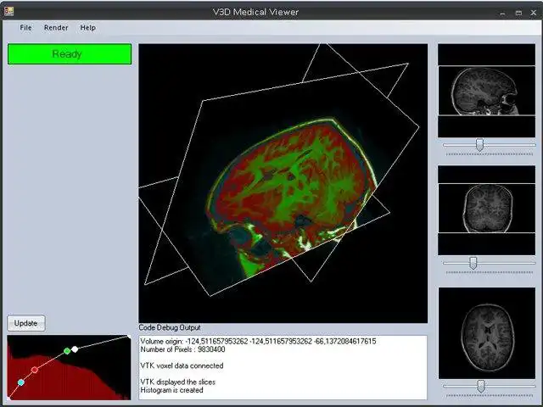This screenshot has width=543, height=407.
Task: Click the cyan transfer function control point
Action: [20, 382]
